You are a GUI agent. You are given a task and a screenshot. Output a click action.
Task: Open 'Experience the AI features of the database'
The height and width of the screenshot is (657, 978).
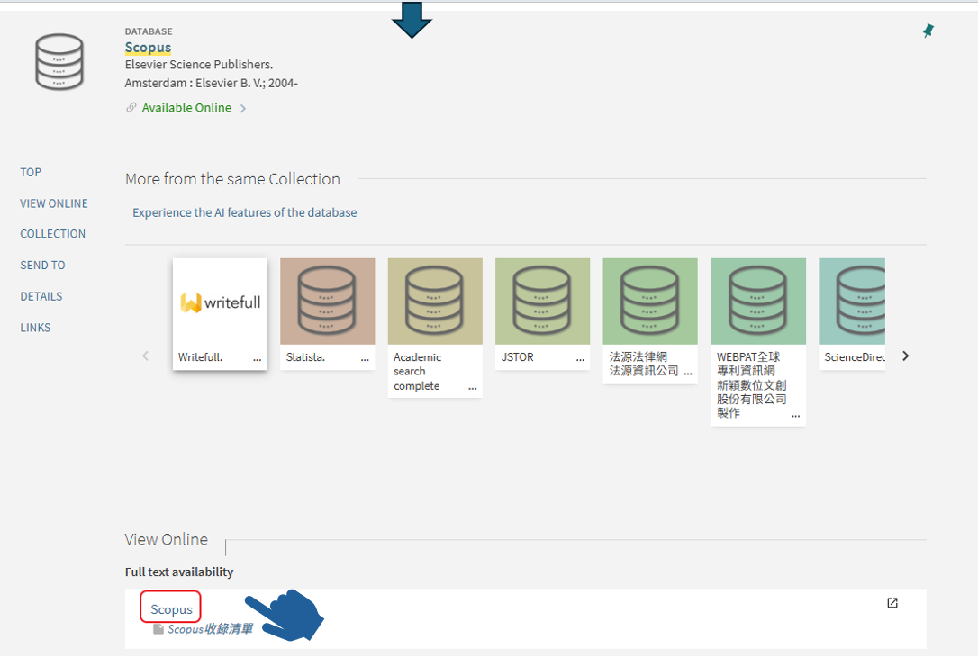(x=245, y=212)
